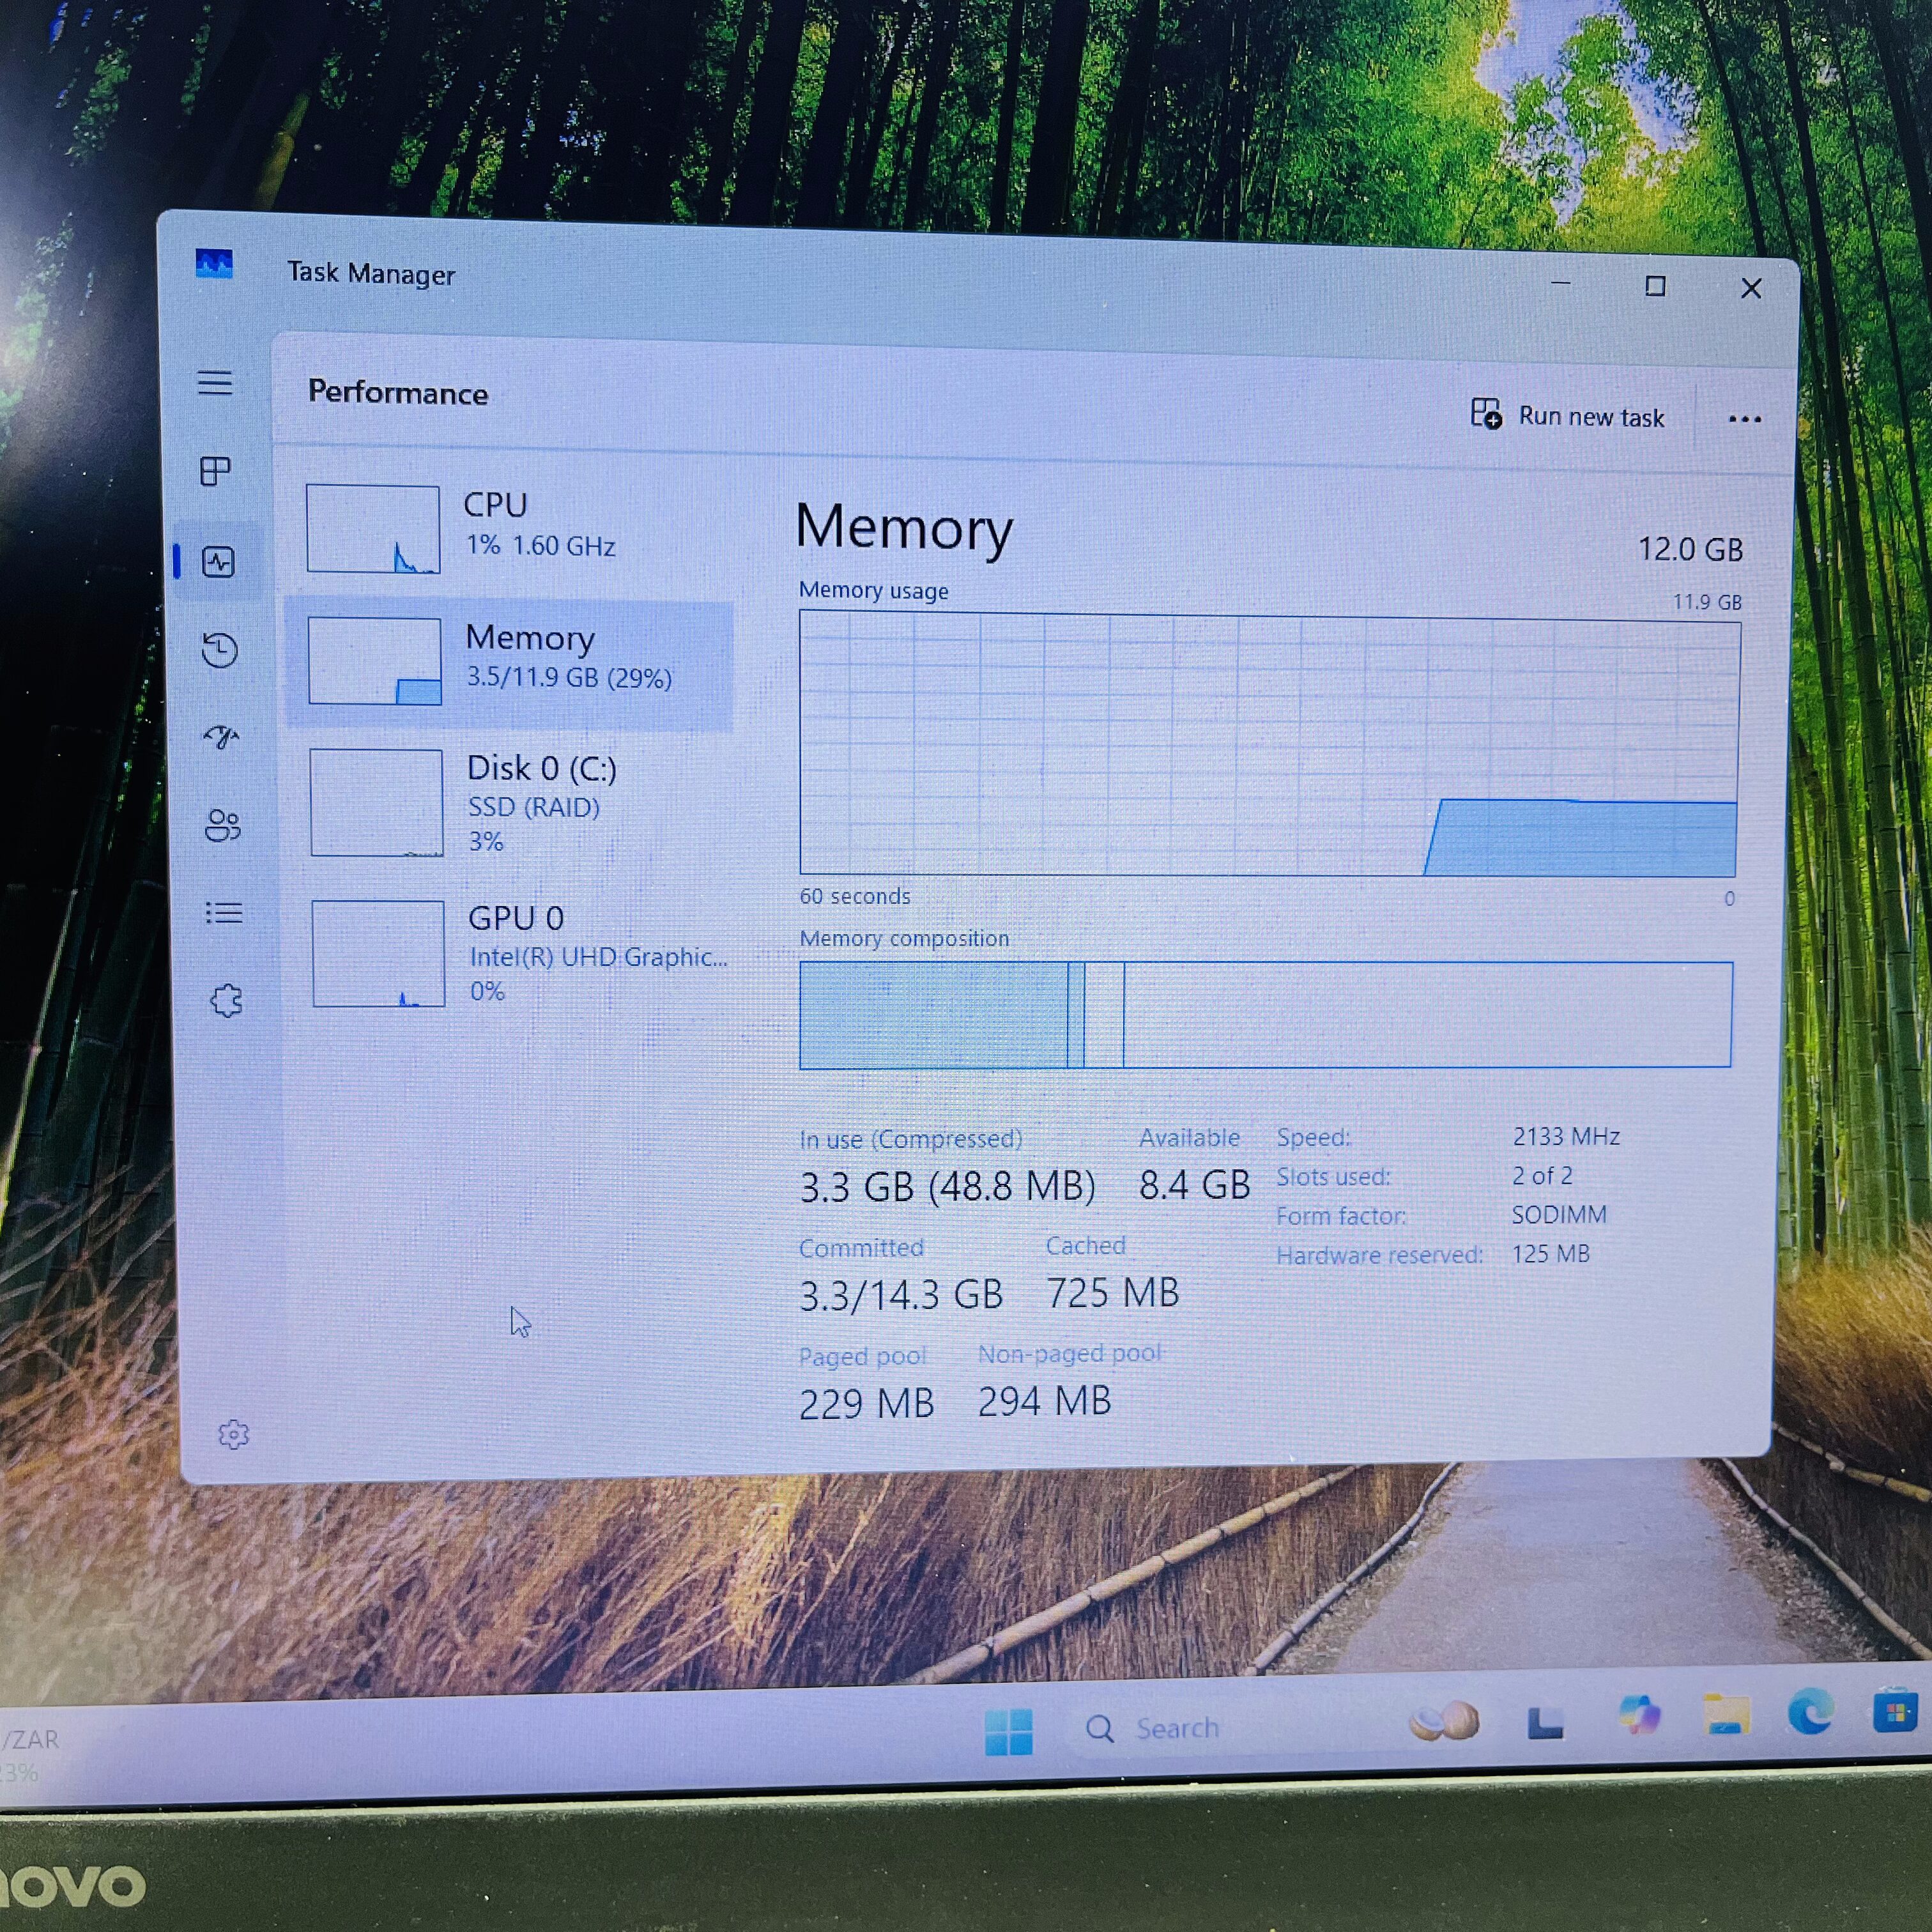This screenshot has height=1932, width=1932.
Task: Open the Services page puzzle icon
Action: 227,1001
